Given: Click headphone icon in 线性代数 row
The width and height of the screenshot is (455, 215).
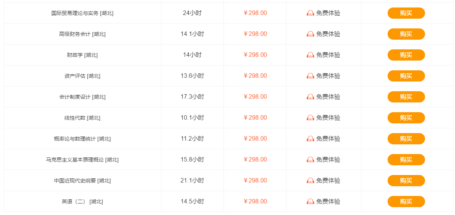Looking at the screenshot, I should click(x=310, y=118).
